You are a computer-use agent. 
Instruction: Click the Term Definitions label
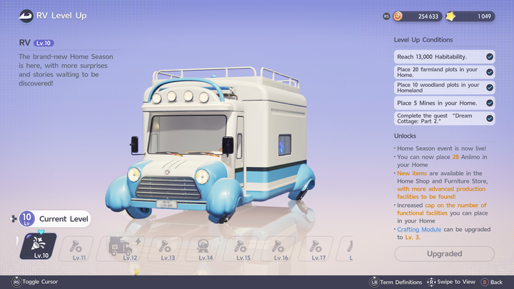[401, 282]
